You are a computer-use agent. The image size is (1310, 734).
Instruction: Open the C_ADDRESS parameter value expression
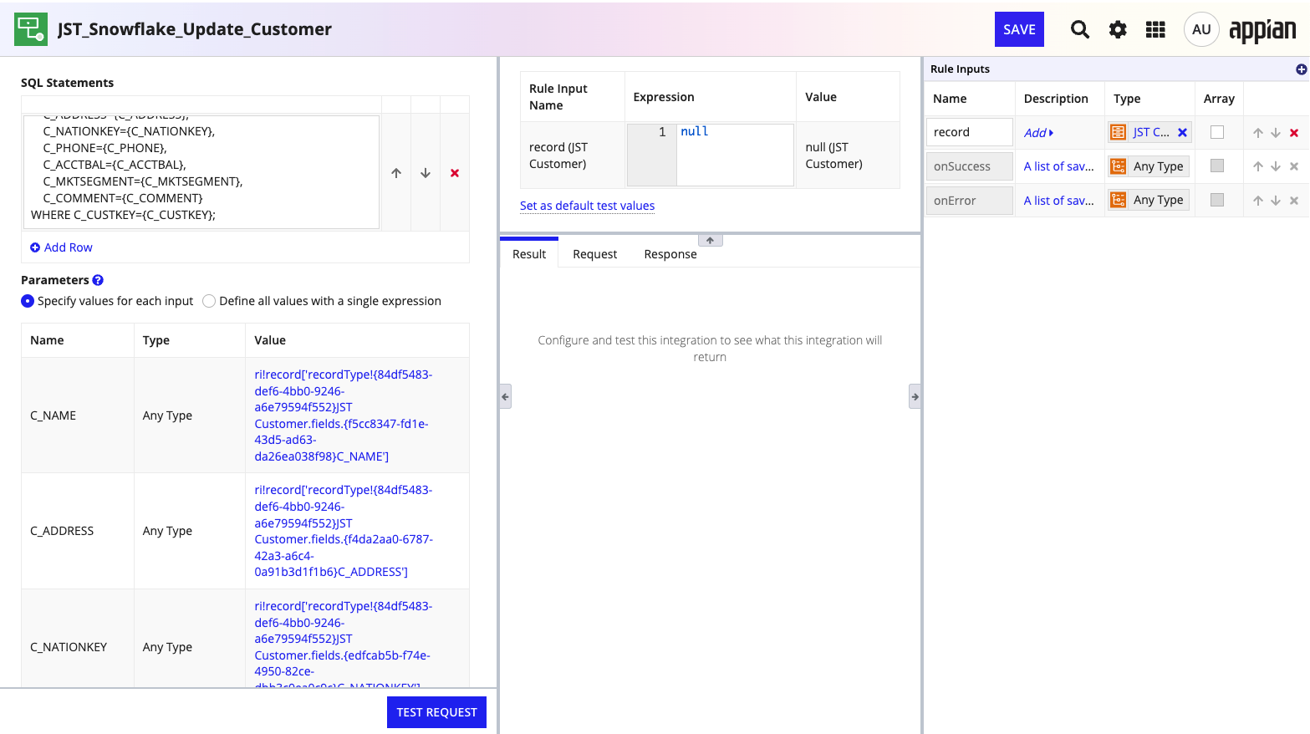(344, 531)
